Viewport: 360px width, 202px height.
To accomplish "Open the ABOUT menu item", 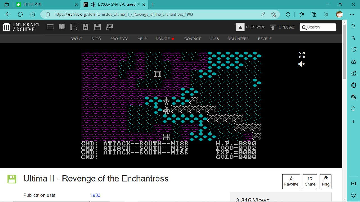I will [76, 39].
